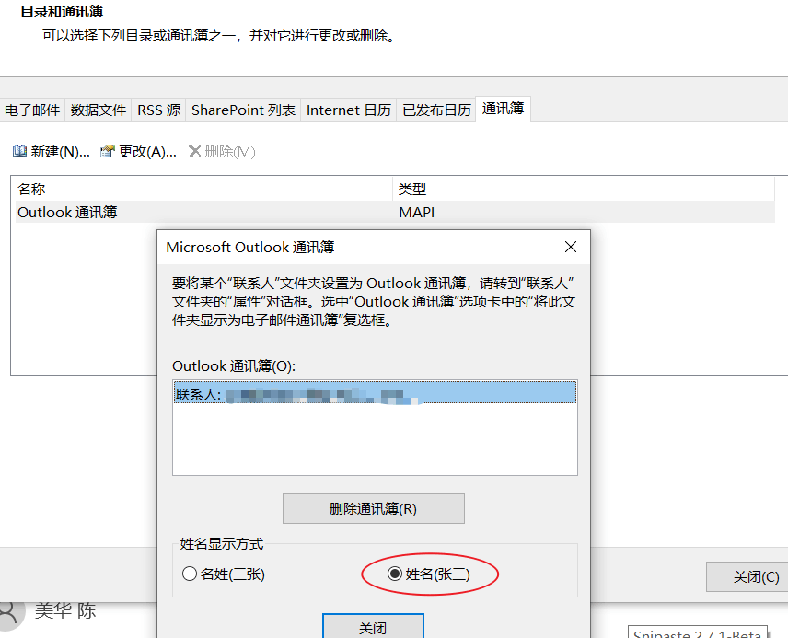Close the Microsoft Outlook 通讯簿 dialog with X
Viewport: 788px width, 638px height.
(x=571, y=247)
